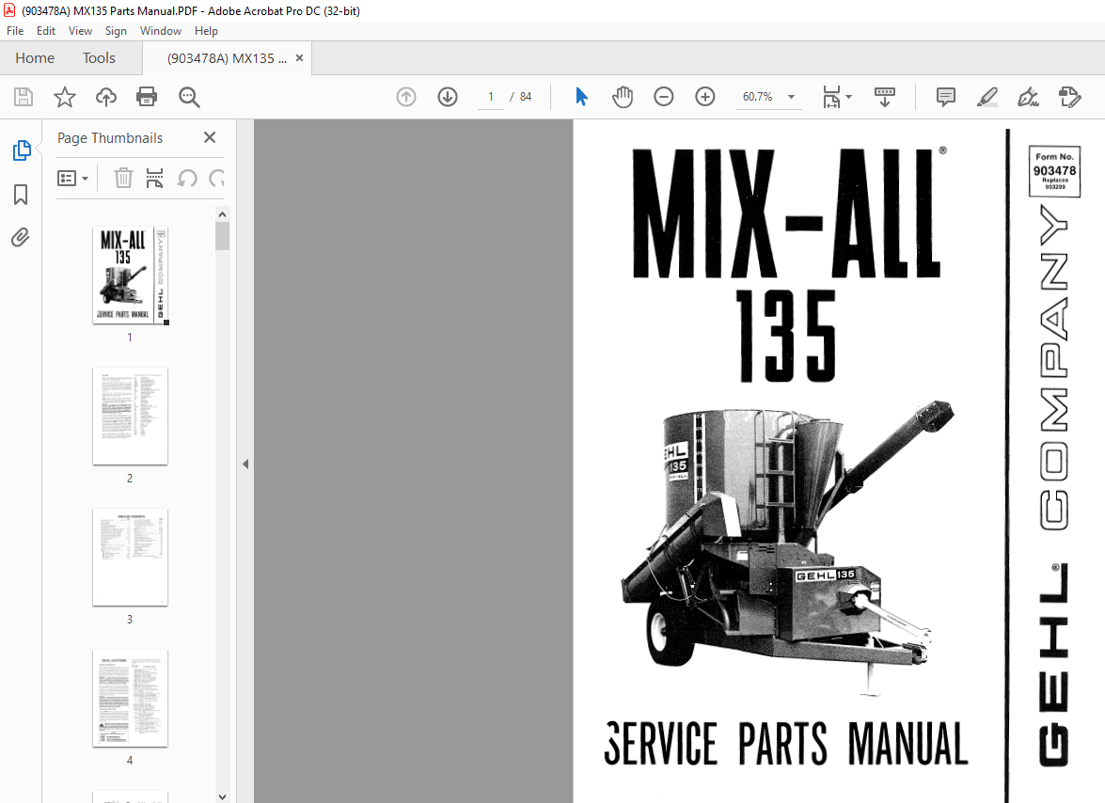Upload file to cloud icon

pyautogui.click(x=105, y=97)
